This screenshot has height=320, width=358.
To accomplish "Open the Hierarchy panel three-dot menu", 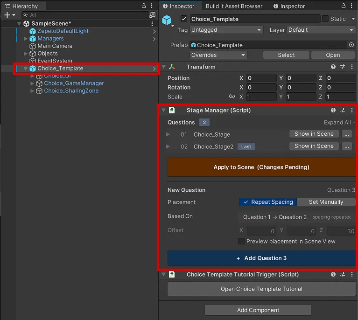I will click(x=152, y=6).
